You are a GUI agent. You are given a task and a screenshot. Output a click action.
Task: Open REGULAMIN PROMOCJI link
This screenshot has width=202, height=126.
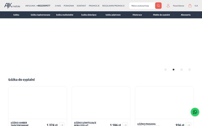pos(113,6)
